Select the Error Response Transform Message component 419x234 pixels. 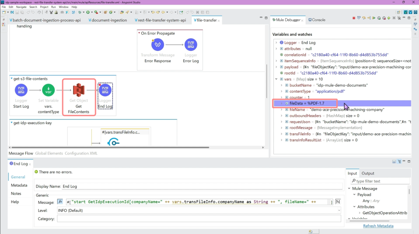click(157, 45)
